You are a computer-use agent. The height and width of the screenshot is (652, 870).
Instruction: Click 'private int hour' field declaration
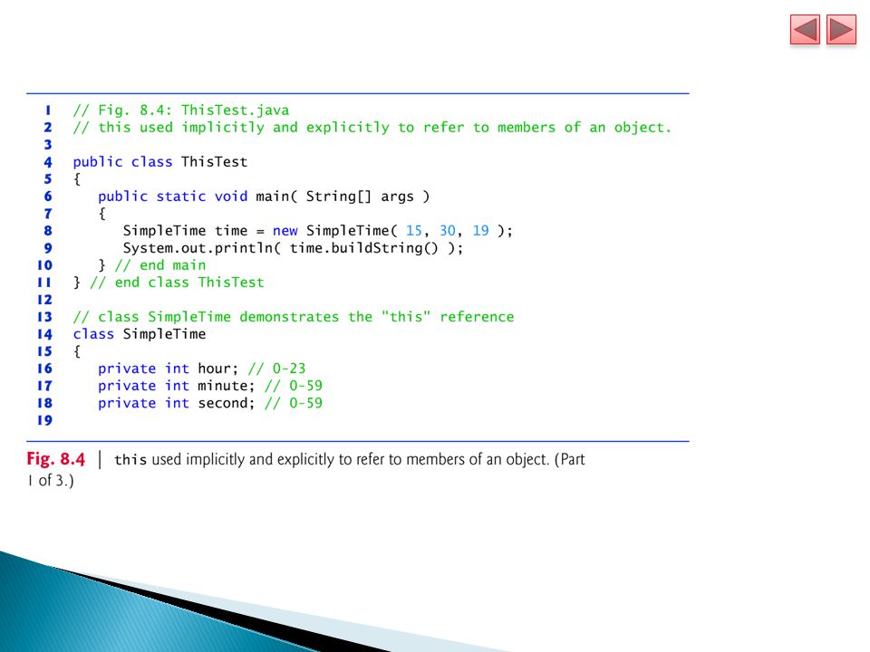coord(169,369)
